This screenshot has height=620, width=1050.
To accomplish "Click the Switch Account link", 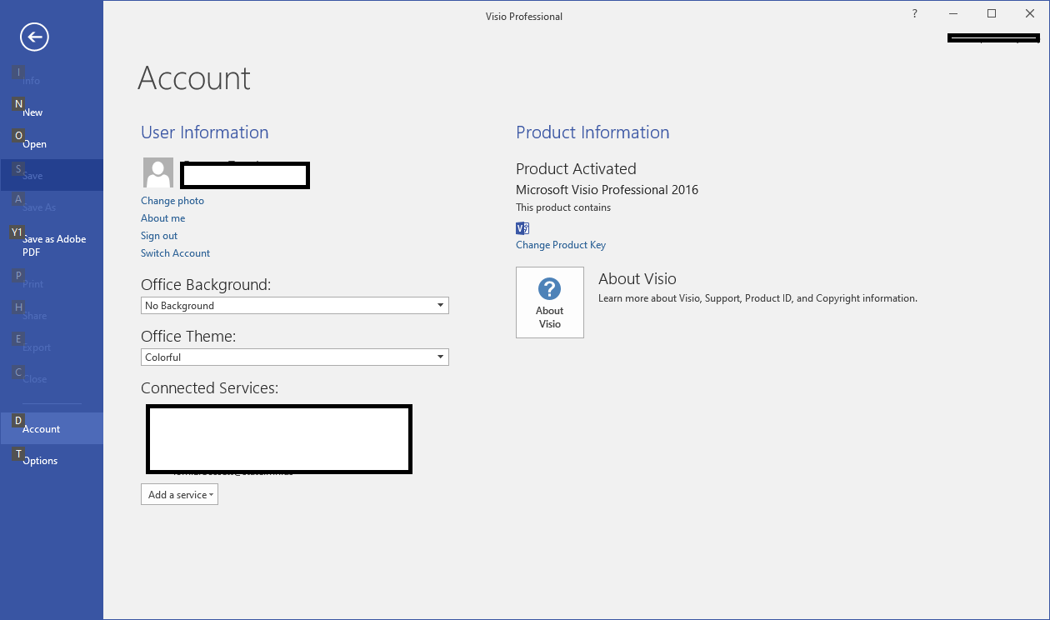I will (x=176, y=253).
